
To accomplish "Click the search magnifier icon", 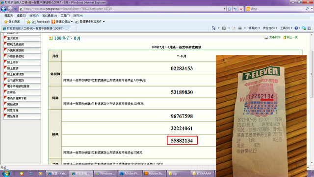I will (x=307, y=9).
